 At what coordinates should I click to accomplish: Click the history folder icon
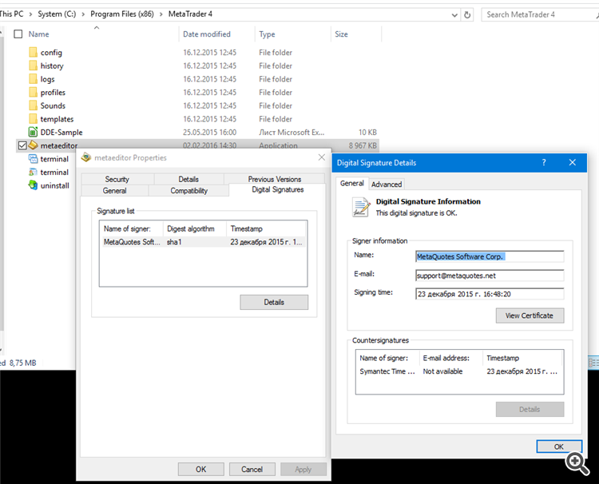pyautogui.click(x=34, y=65)
